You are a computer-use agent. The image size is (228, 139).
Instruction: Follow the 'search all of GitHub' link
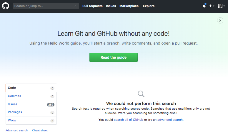click(x=129, y=120)
